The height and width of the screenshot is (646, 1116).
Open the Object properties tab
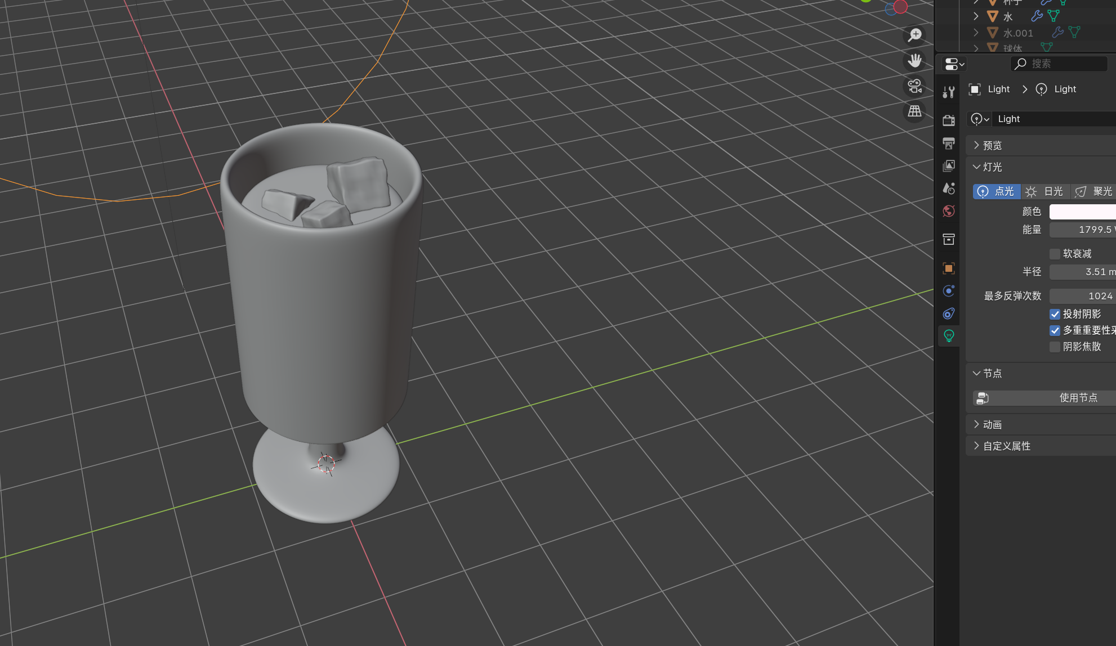(949, 268)
